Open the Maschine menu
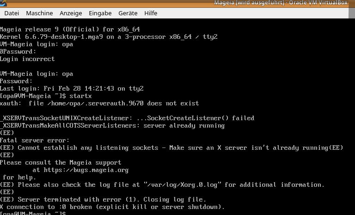Viewport: 355px width, 215px height. pyautogui.click(x=39, y=13)
